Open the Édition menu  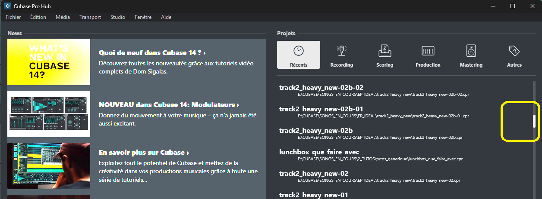[38, 17]
